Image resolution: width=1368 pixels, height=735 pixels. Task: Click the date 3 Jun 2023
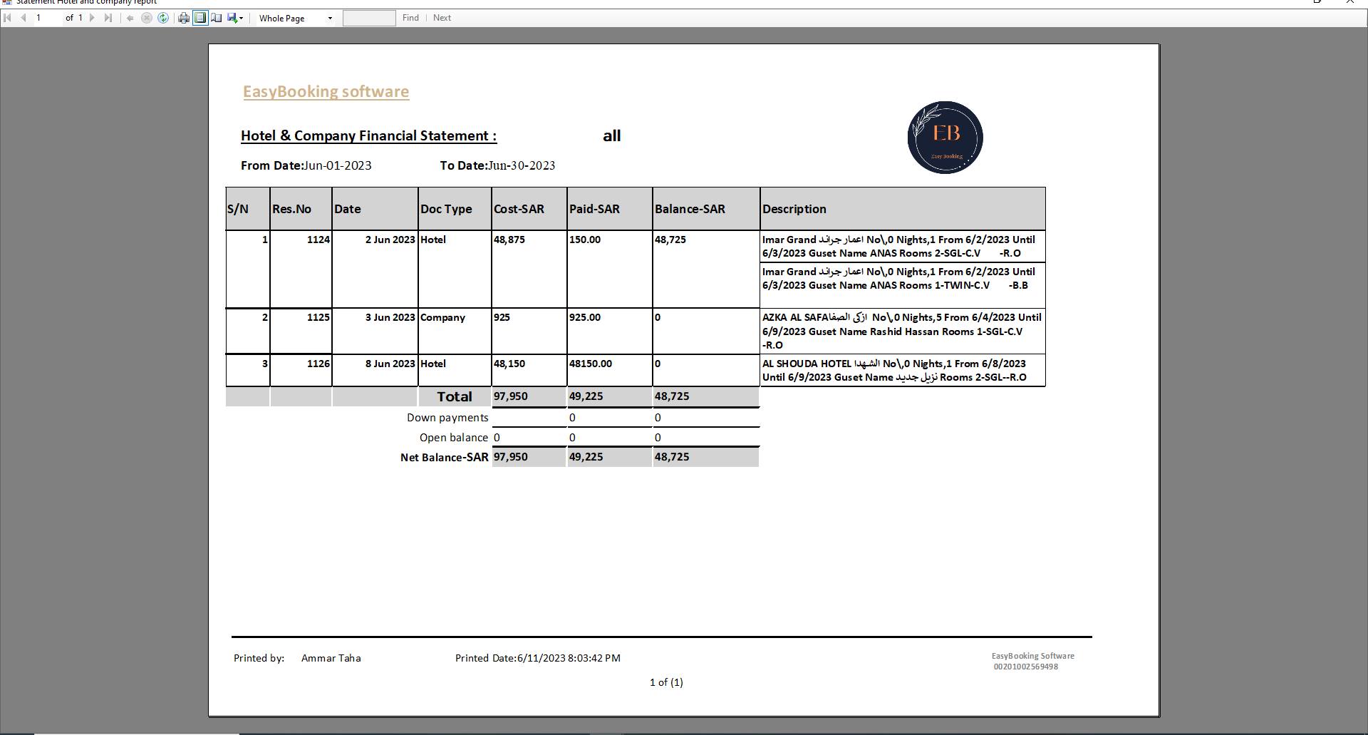[390, 317]
